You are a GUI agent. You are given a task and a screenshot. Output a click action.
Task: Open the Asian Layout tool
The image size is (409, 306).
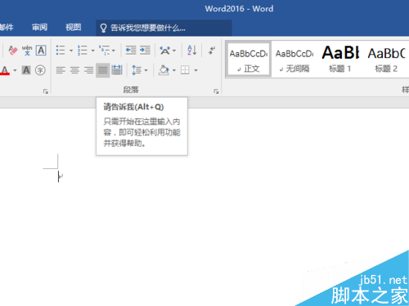point(165,51)
